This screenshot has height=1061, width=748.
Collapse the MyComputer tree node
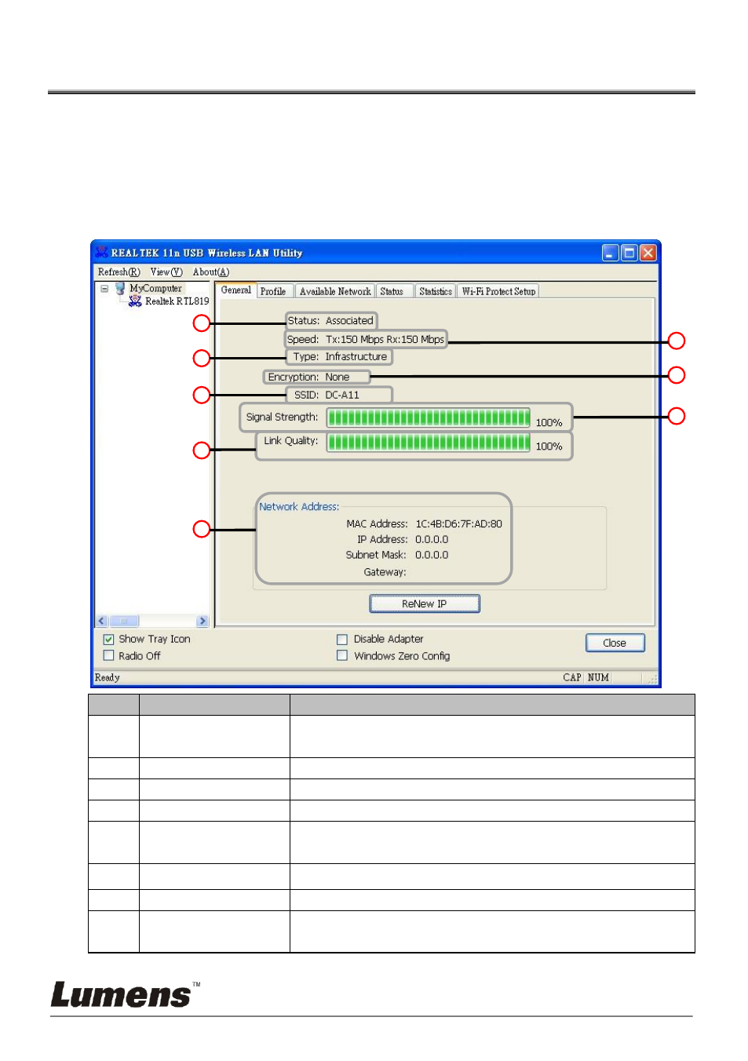click(x=104, y=288)
